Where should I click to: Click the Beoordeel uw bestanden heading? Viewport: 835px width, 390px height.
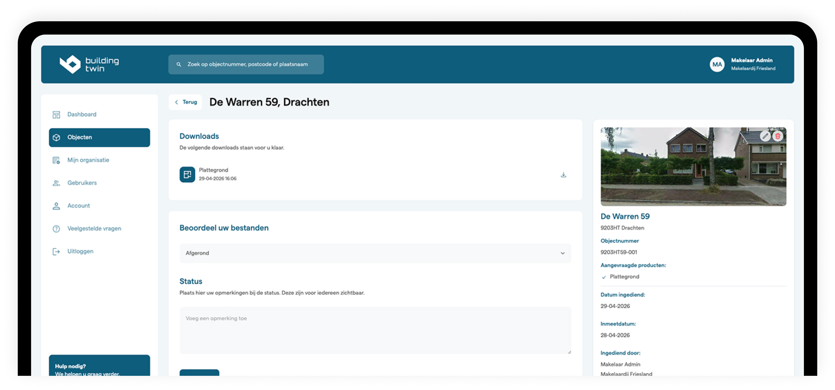coord(224,228)
